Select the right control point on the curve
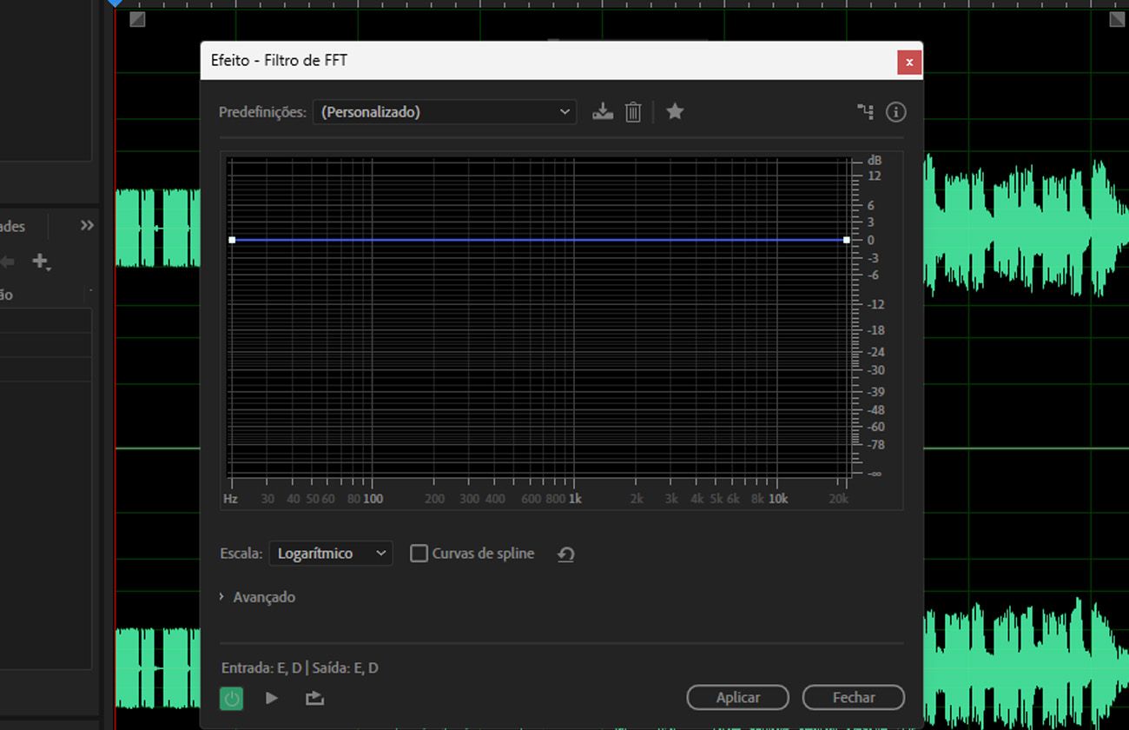Screen dimensions: 1129x730 point(847,240)
